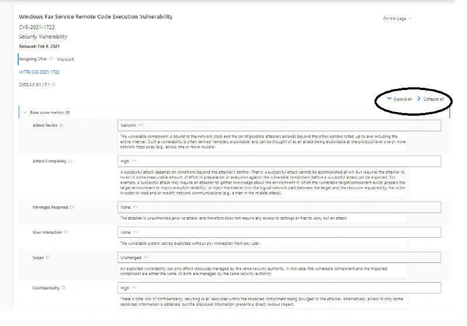Image resolution: width=467 pixels, height=326 pixels.
Task: Click Expand all
Action: pos(399,99)
